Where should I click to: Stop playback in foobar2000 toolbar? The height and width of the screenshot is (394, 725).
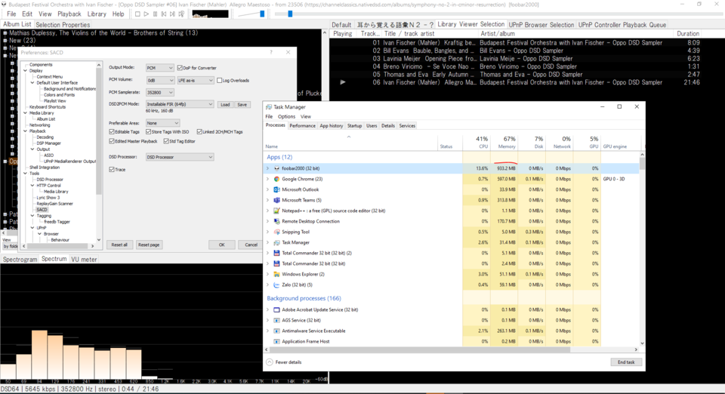(137, 14)
